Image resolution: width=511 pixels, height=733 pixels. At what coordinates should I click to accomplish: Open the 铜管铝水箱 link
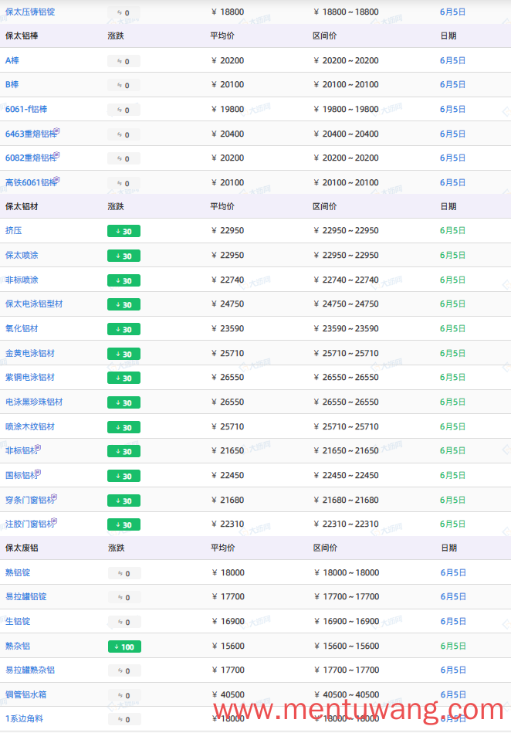point(26,694)
